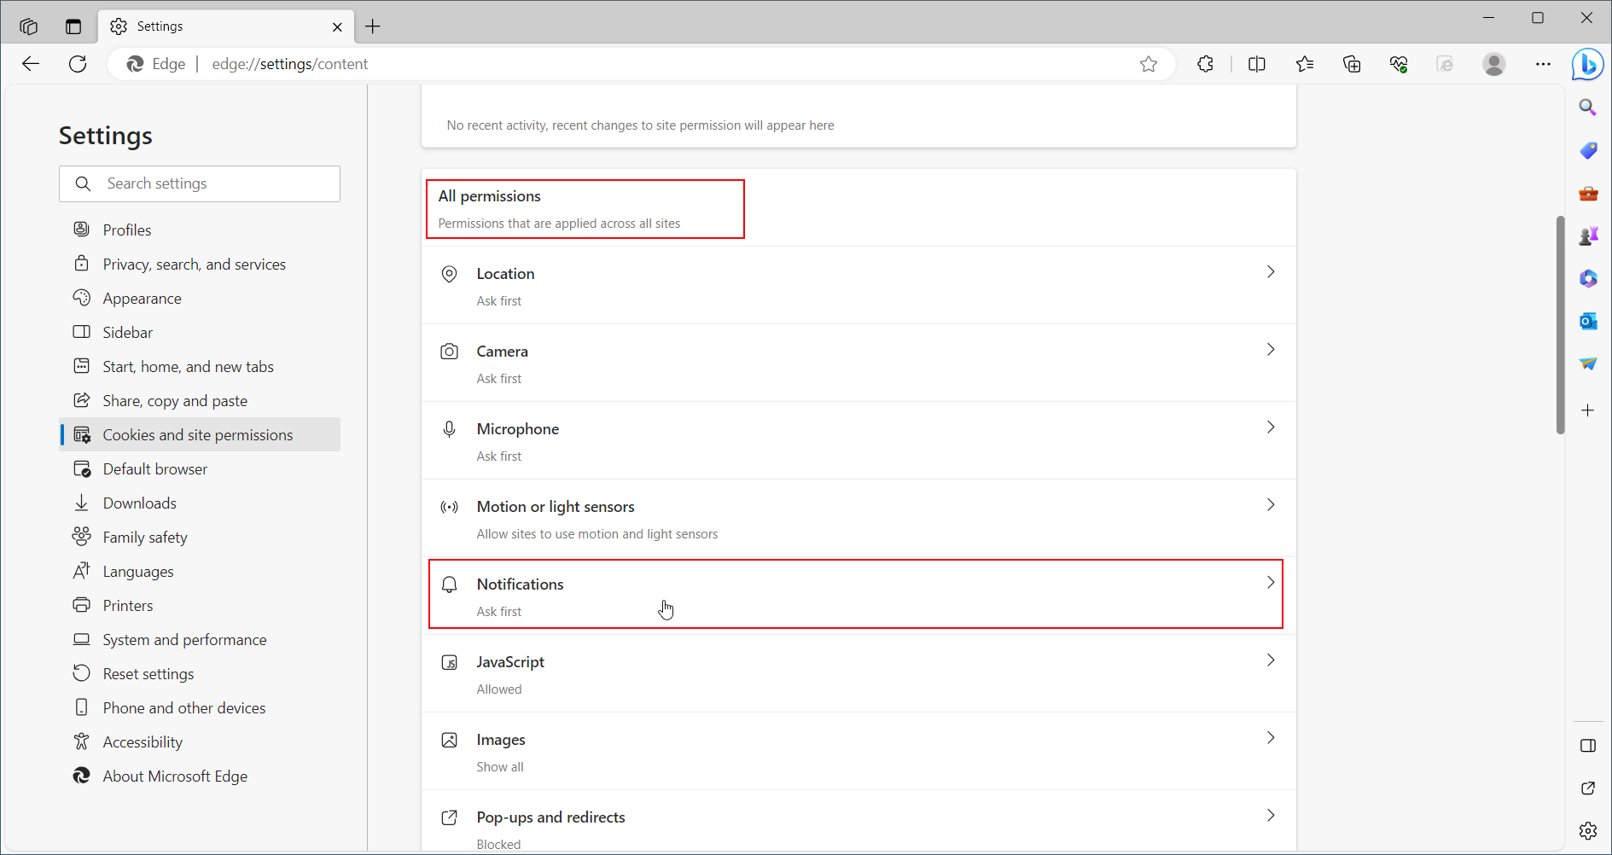This screenshot has width=1612, height=855.
Task: Click the Bing Chat icon in the sidebar
Action: click(1587, 64)
